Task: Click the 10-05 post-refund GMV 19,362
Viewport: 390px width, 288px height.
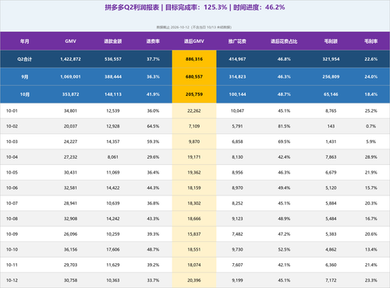Action: tap(194, 173)
